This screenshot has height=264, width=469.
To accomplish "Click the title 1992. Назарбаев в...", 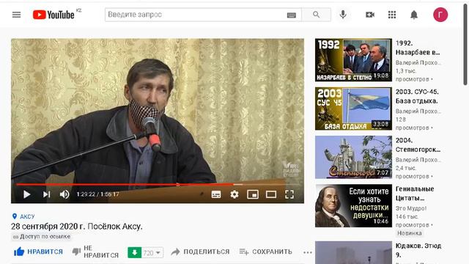I will tap(418, 48).
